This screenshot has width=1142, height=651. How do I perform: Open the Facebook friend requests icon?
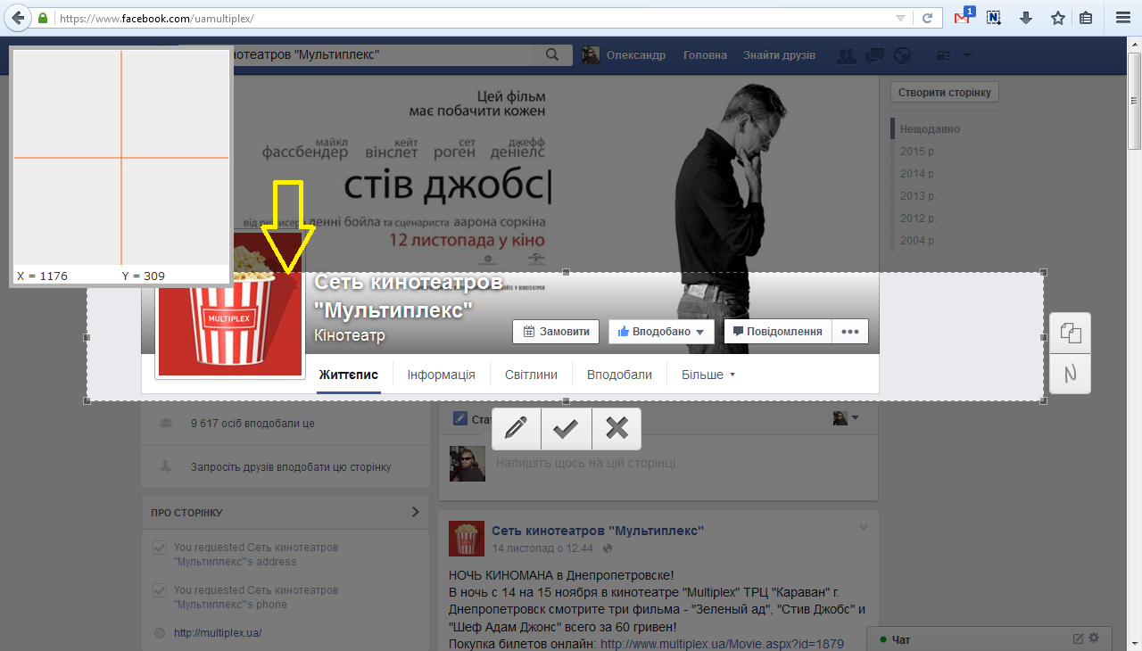coord(847,55)
